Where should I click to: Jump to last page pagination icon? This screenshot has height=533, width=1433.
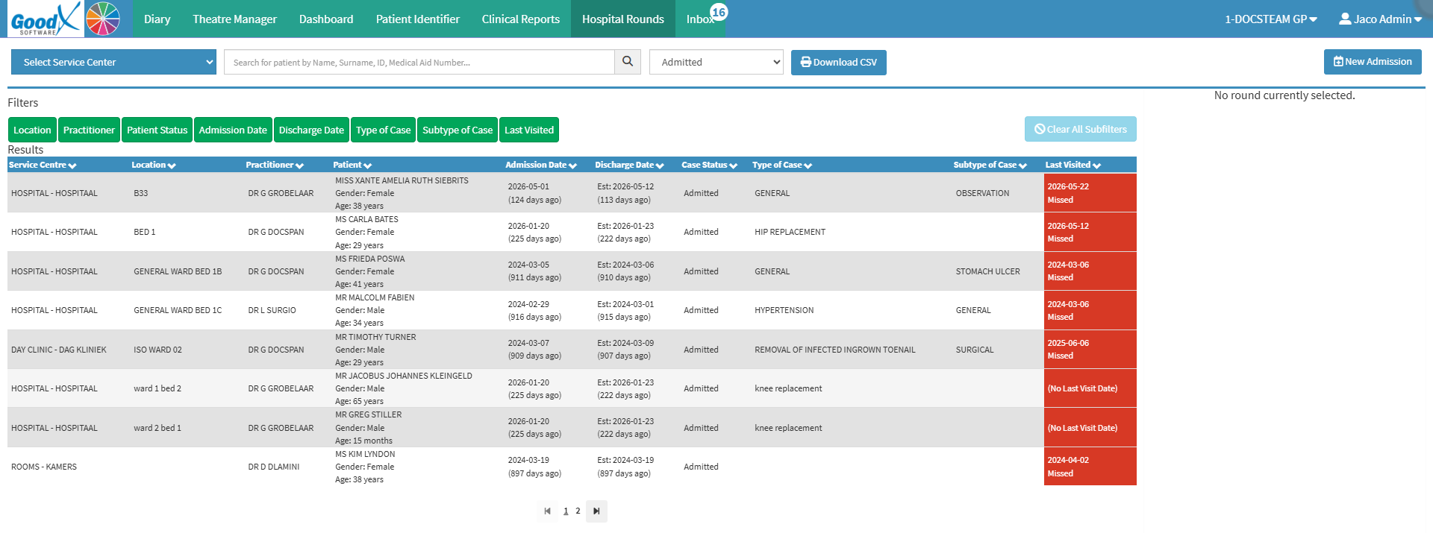pyautogui.click(x=596, y=511)
